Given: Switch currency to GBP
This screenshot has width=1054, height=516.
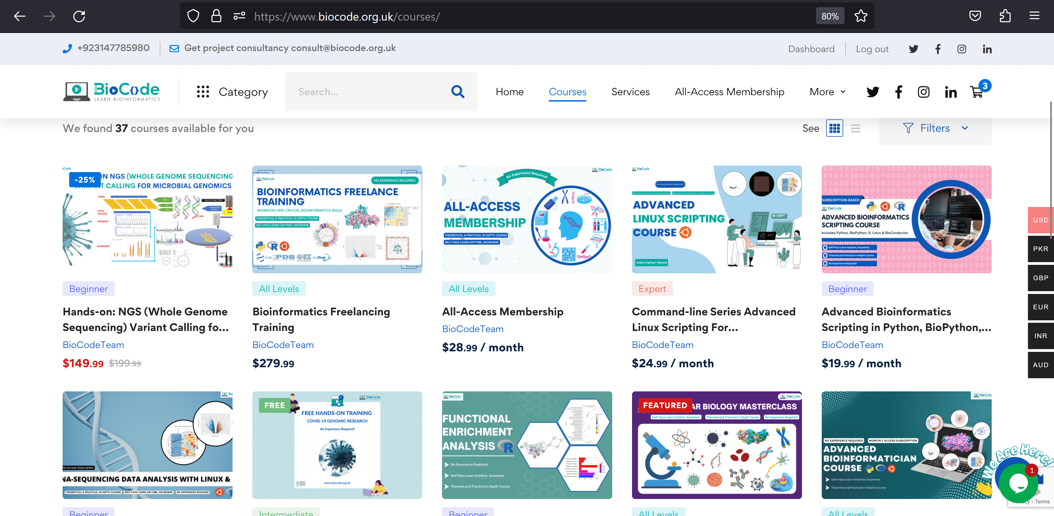Looking at the screenshot, I should pyautogui.click(x=1041, y=278).
